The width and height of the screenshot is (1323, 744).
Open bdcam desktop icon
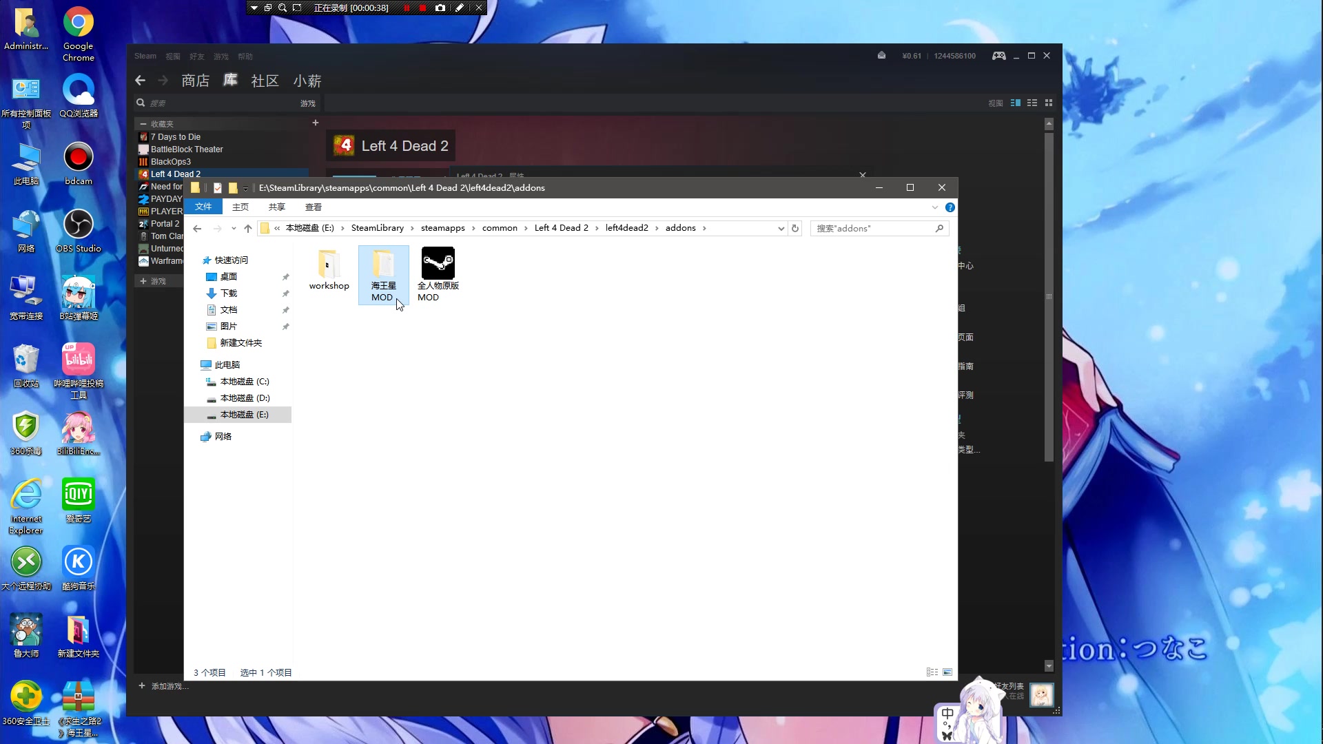click(79, 163)
